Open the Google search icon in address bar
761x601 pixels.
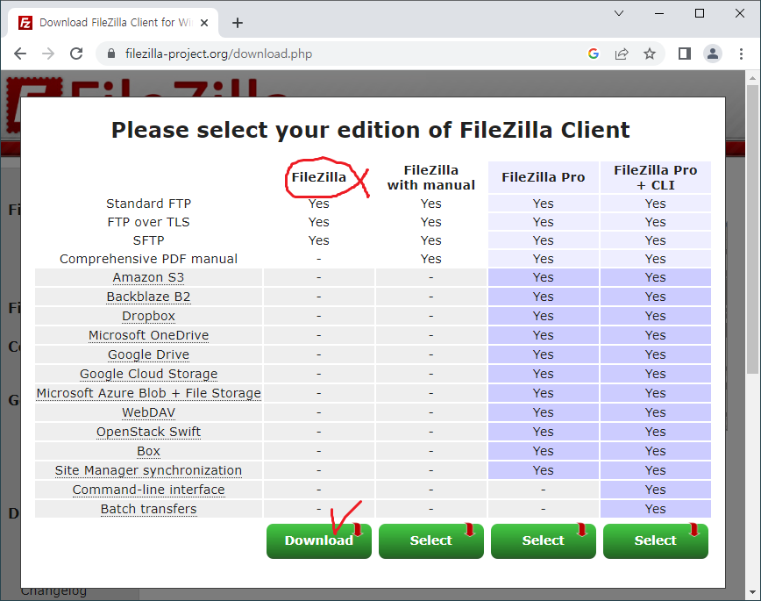pos(593,54)
